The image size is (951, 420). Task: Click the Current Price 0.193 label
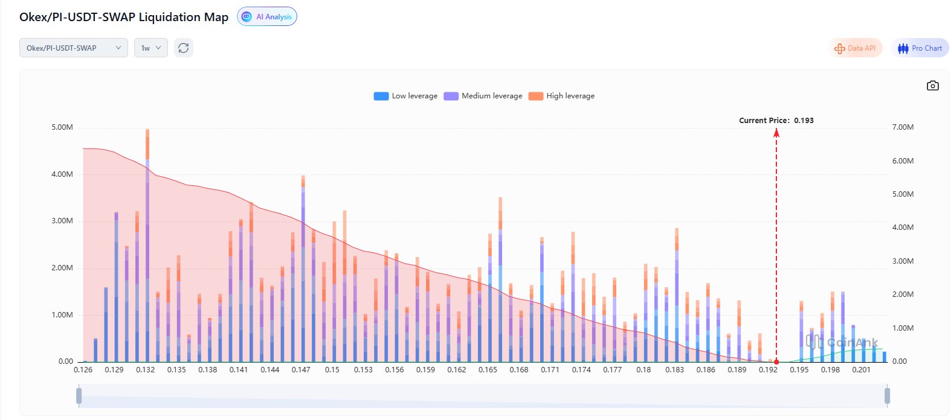click(x=776, y=121)
